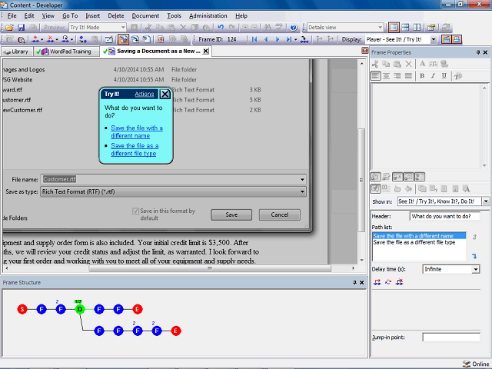Open the Document menu
This screenshot has width=492, height=369.
tap(145, 15)
